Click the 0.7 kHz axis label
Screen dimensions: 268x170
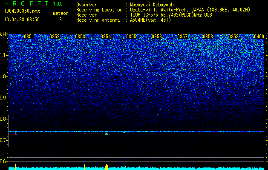pos(3,140)
